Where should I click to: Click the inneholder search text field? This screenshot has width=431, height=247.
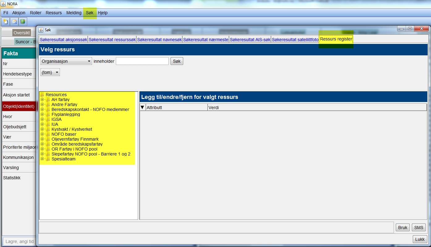pos(142,61)
